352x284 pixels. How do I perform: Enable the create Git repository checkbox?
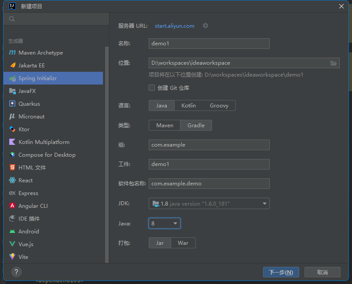pyautogui.click(x=152, y=88)
